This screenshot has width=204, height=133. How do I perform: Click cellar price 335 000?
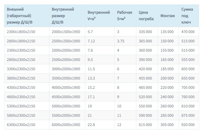(145, 32)
